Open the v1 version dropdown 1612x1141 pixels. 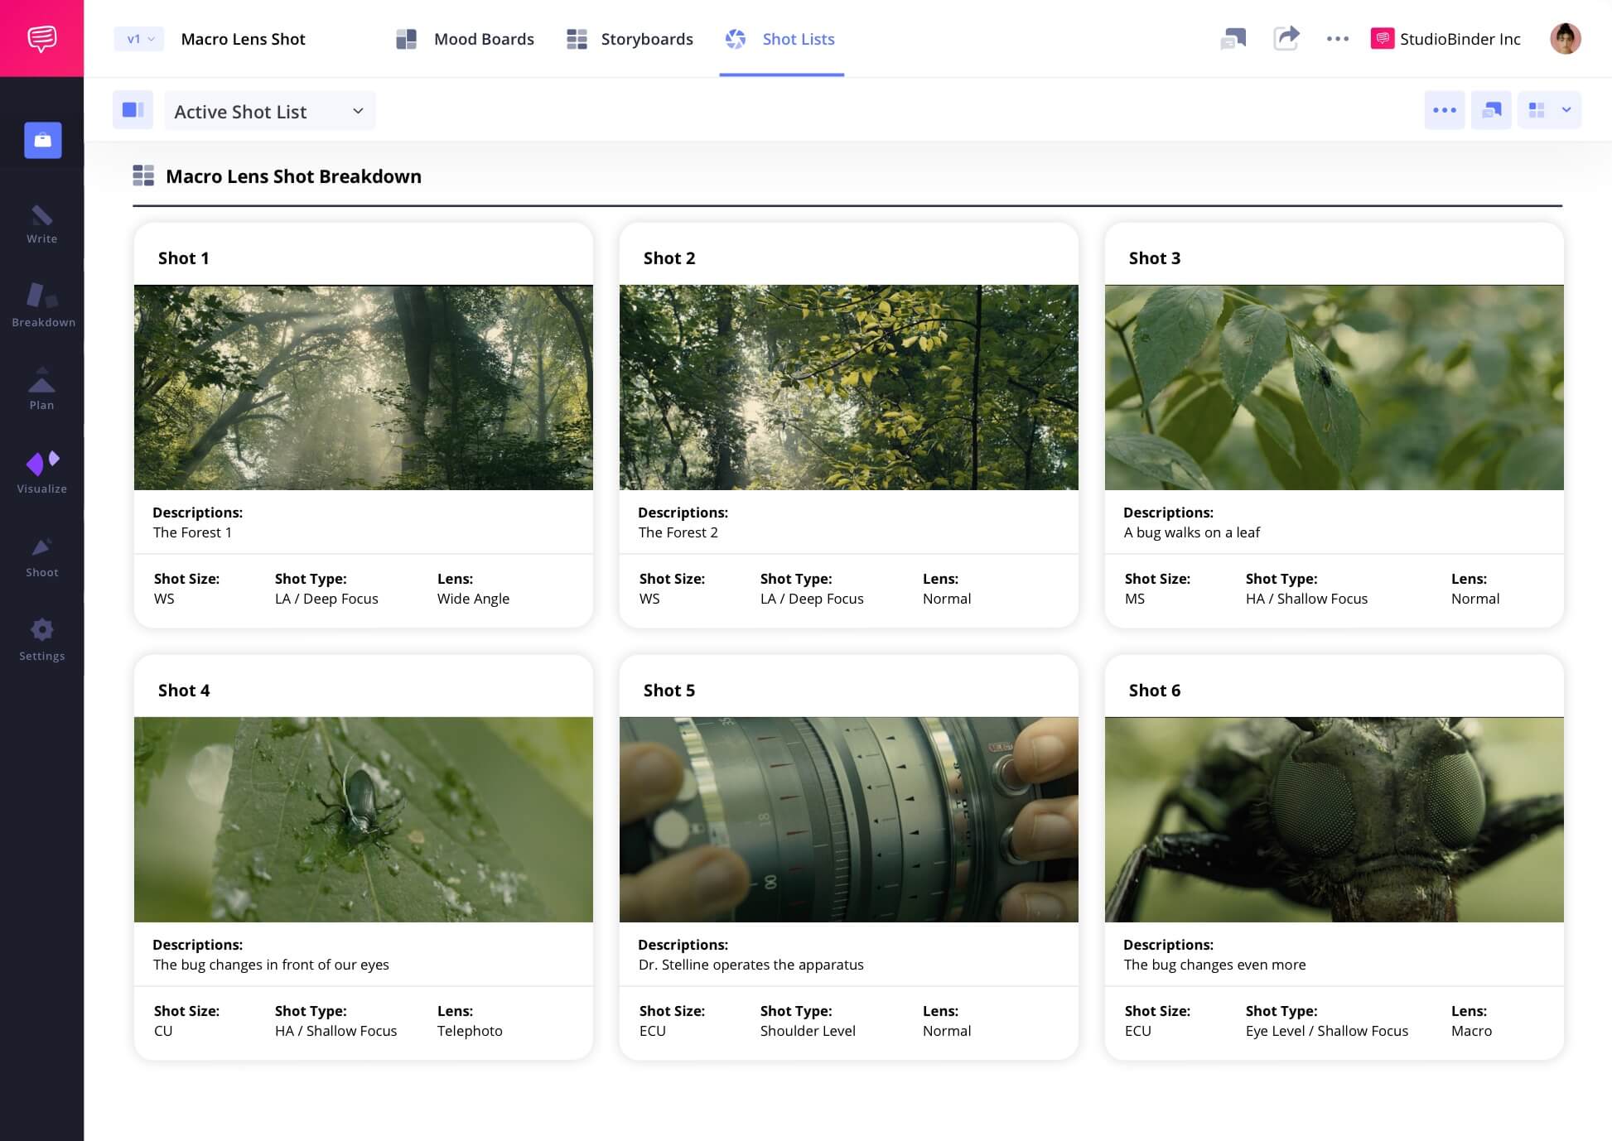click(x=139, y=39)
